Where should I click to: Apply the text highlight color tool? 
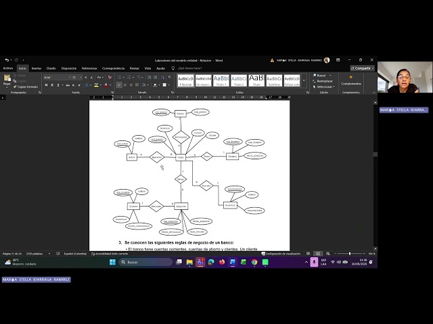[x=96, y=85]
